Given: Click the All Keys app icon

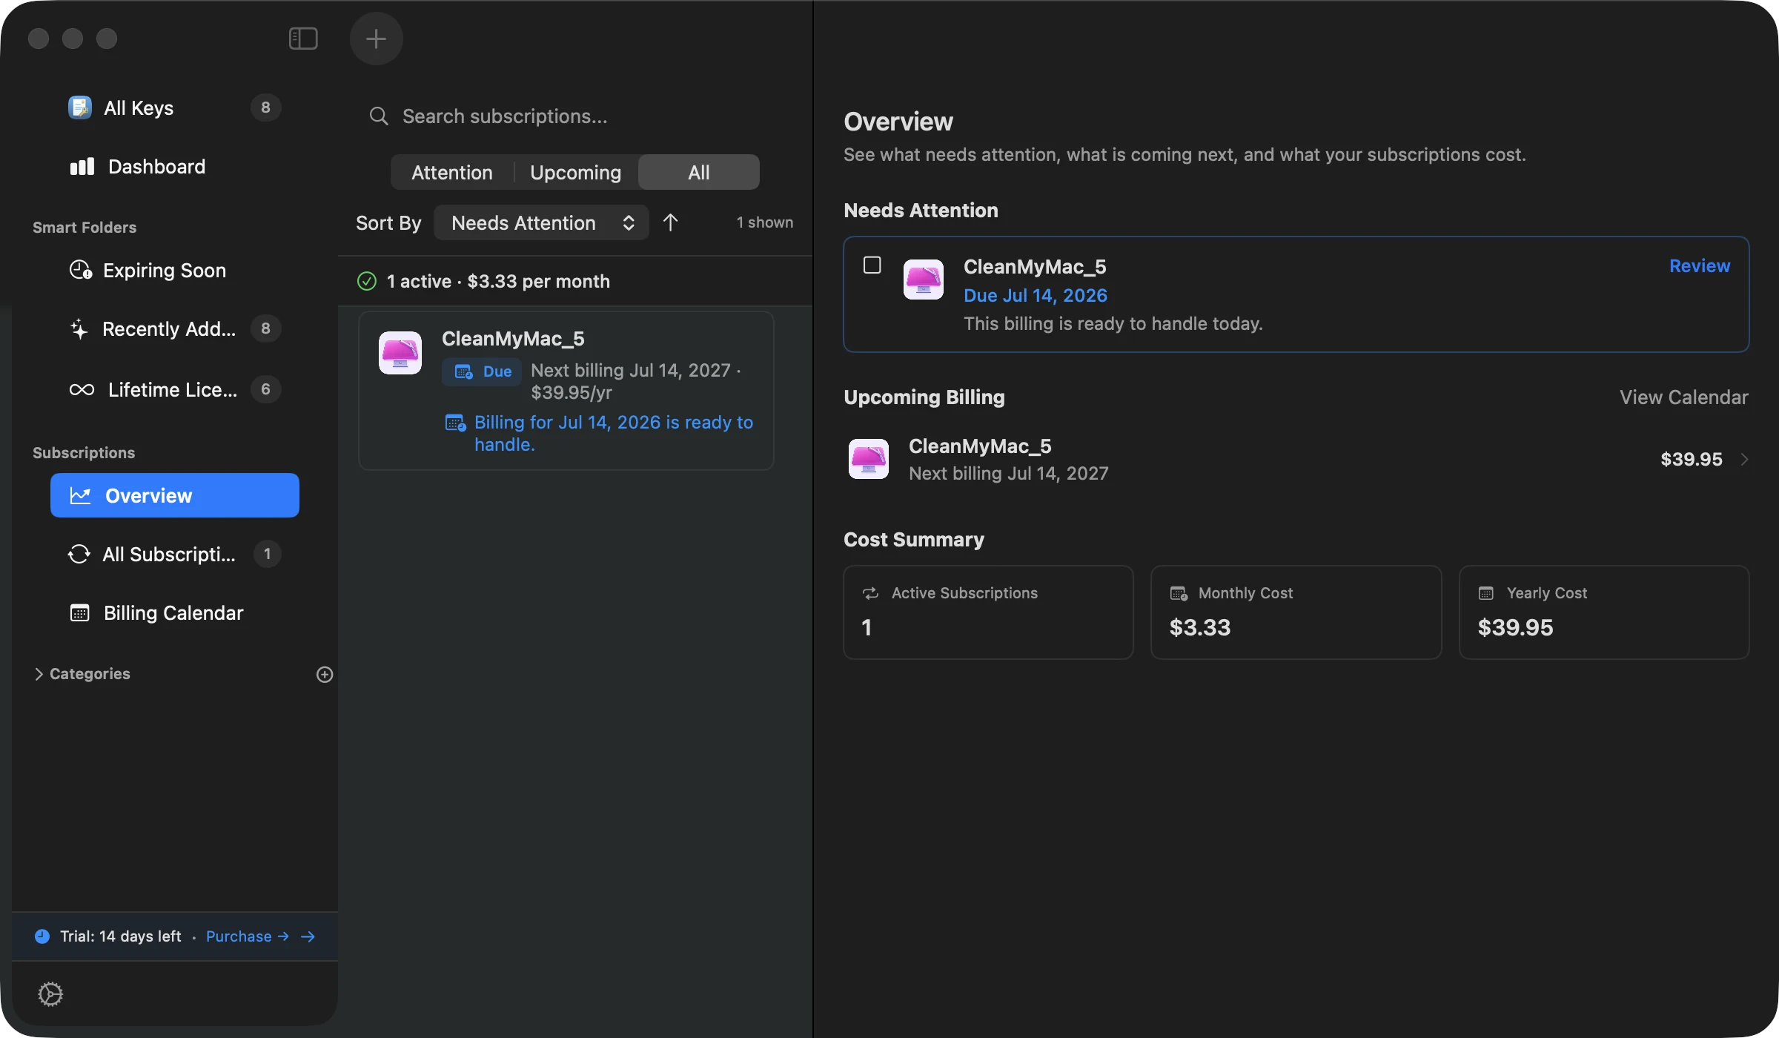Looking at the screenshot, I should (79, 108).
